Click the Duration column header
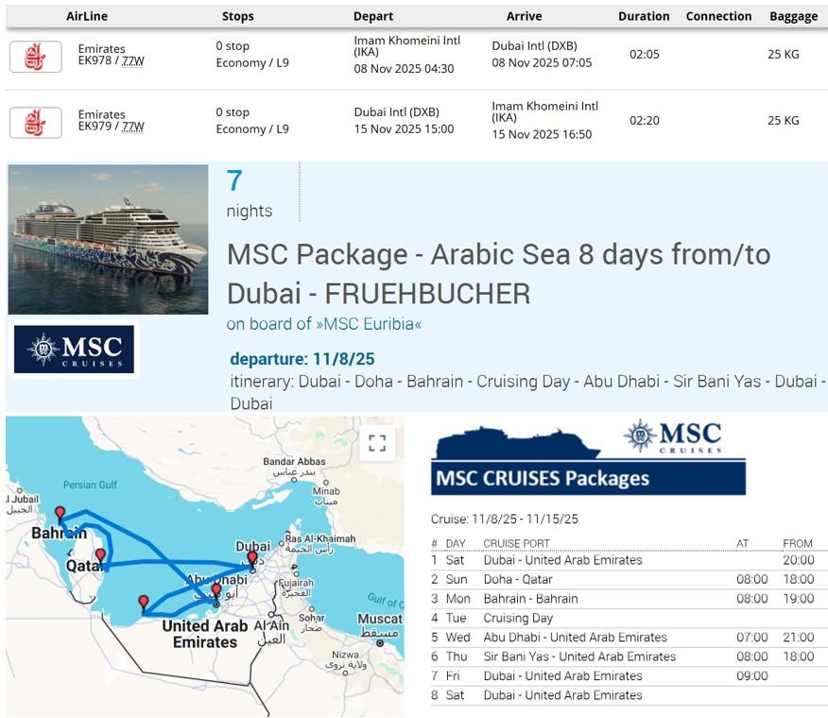The height and width of the screenshot is (718, 828). (644, 16)
